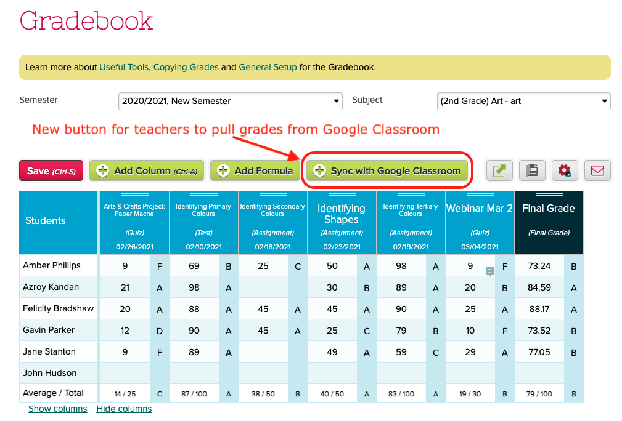
Task: Click Jane Stanton's final grade 77.05
Action: click(539, 352)
